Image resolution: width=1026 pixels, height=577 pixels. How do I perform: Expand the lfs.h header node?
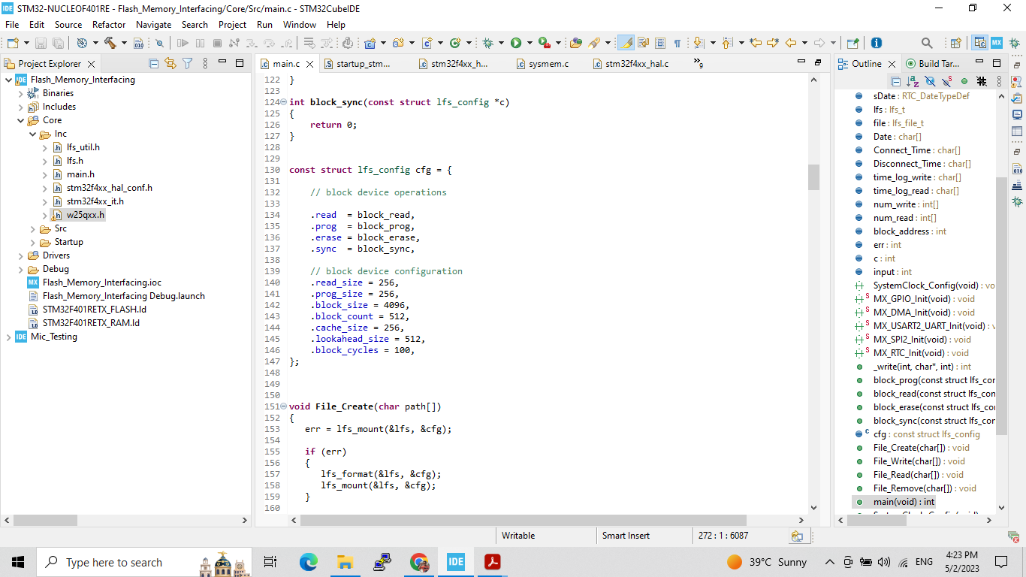pyautogui.click(x=44, y=160)
